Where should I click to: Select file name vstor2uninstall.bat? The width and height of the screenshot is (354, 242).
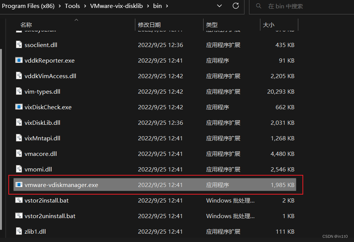coord(50,216)
